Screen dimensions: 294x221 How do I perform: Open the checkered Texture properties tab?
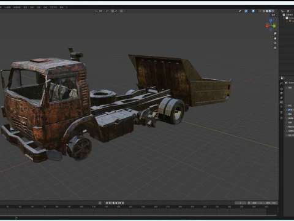(x=281, y=118)
